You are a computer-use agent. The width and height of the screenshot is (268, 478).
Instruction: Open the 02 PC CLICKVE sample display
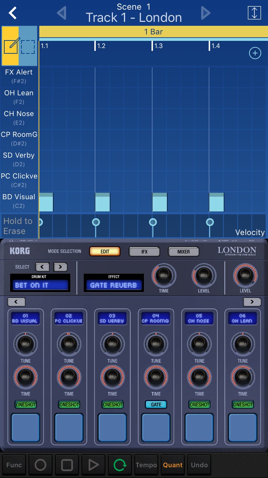(x=69, y=319)
